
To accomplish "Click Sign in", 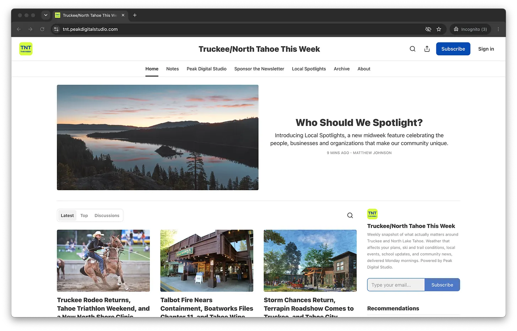I will 486,49.
